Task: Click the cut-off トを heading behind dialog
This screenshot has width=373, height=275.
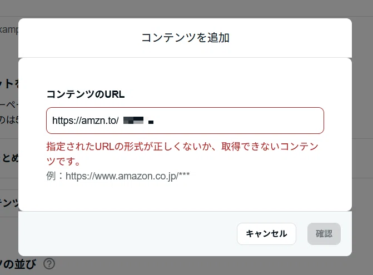Action: click(x=9, y=83)
